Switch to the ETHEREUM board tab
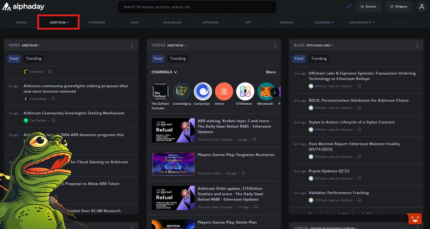 coord(97,23)
